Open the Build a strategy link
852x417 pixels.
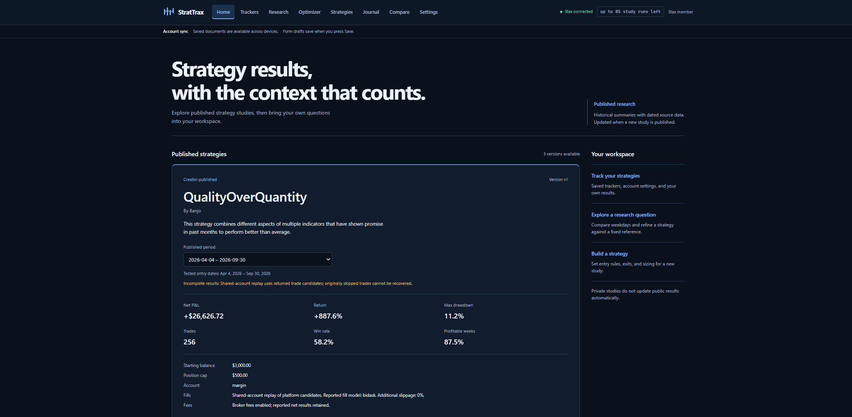click(x=609, y=254)
